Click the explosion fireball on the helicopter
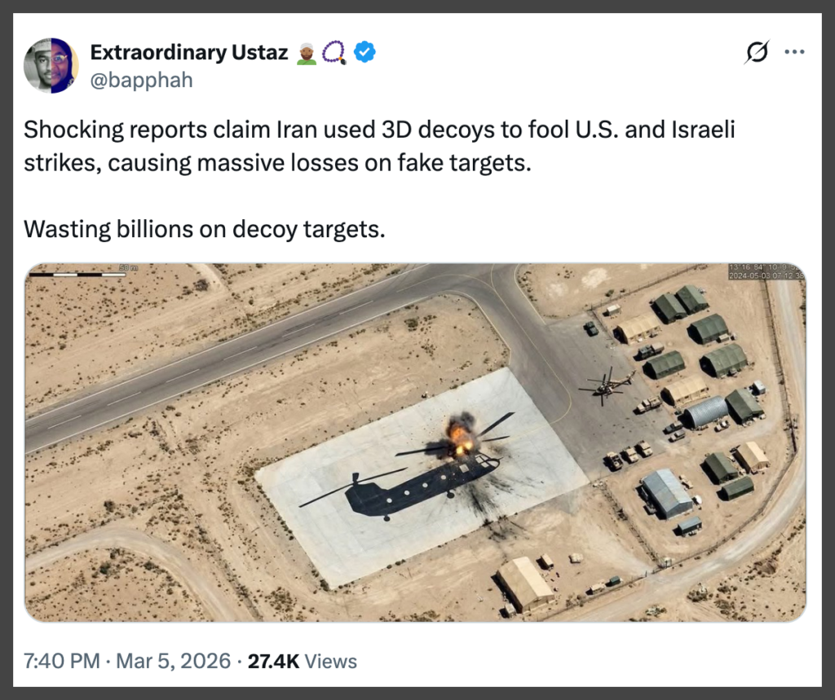 coord(461,434)
